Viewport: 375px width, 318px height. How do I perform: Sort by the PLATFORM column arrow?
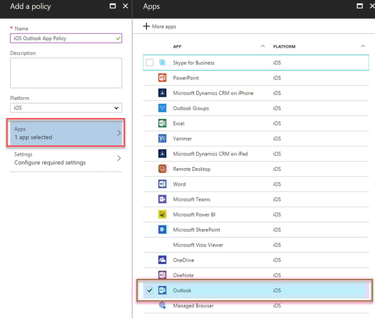[363, 46]
